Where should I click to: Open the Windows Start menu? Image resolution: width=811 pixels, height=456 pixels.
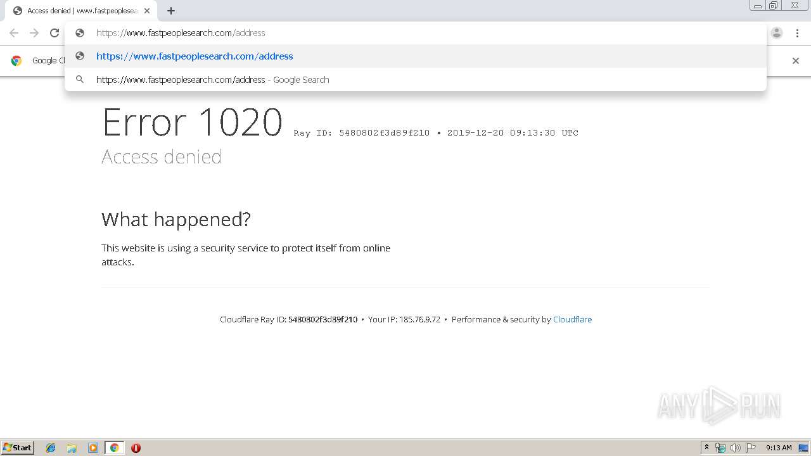[x=17, y=447]
